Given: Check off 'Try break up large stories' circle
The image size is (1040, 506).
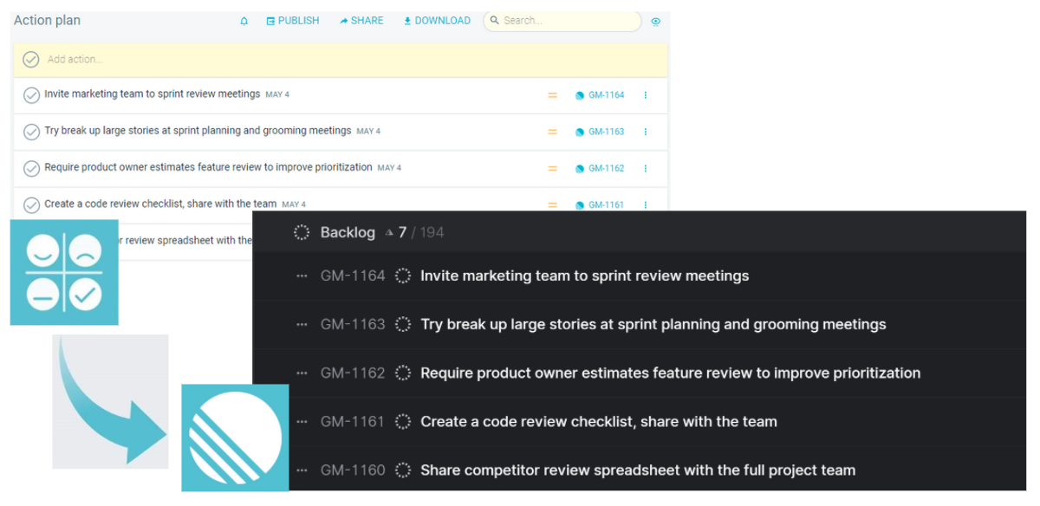Looking at the screenshot, I should [31, 132].
